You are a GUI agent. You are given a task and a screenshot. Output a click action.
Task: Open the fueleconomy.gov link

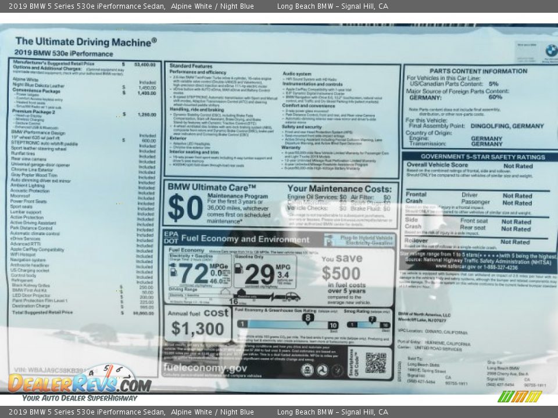[x=205, y=367]
